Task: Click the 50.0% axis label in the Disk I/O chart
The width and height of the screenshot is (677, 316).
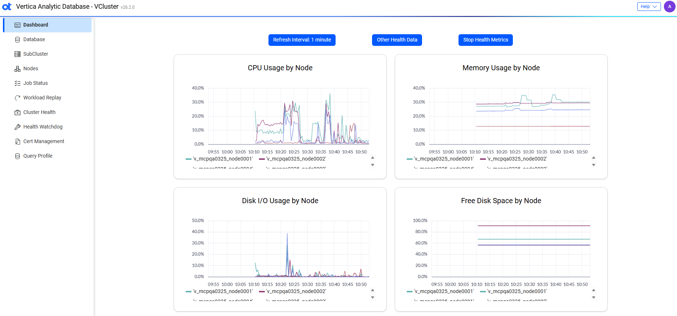Action: click(198, 221)
